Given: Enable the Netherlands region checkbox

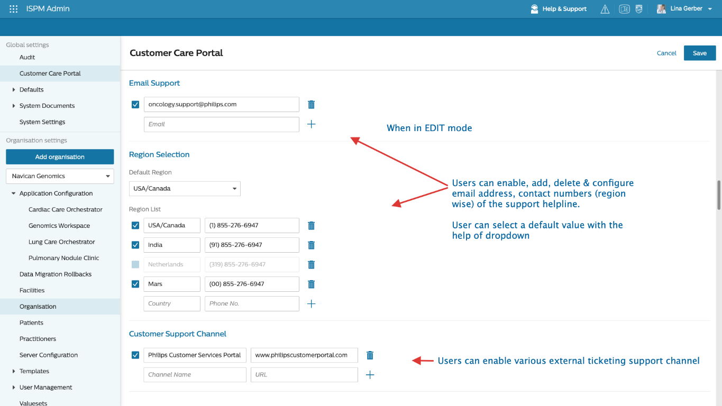Looking at the screenshot, I should click(135, 265).
